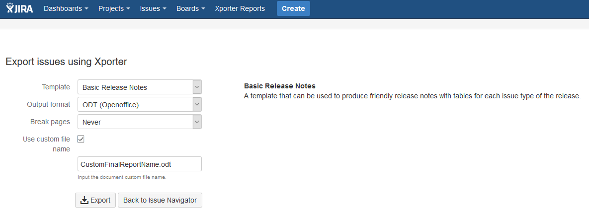589x214 pixels.
Task: Click the Output format label
Action: (x=48, y=104)
